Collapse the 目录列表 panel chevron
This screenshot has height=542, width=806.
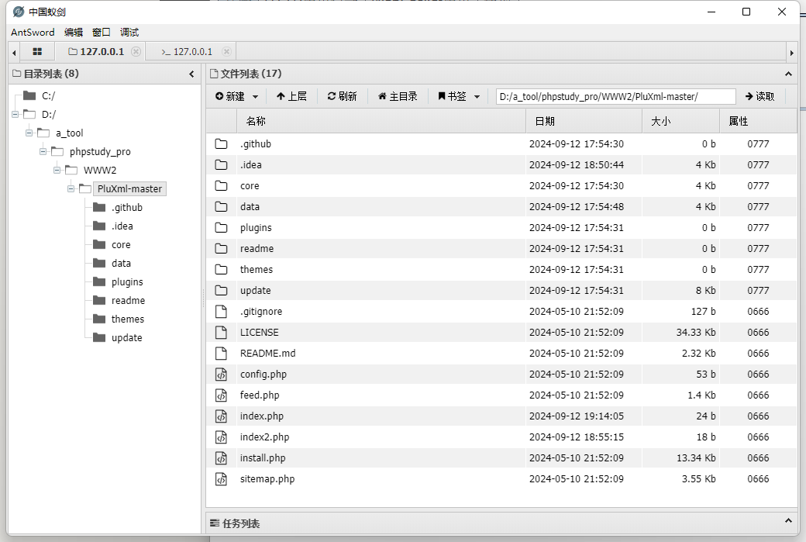(x=191, y=74)
